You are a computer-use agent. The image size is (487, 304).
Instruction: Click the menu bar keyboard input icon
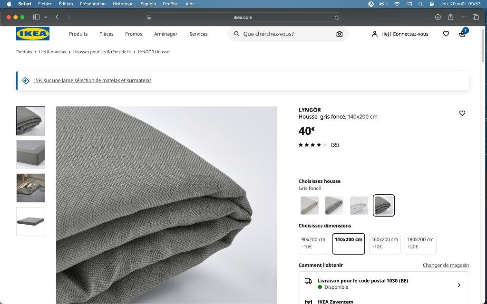pos(409,4)
